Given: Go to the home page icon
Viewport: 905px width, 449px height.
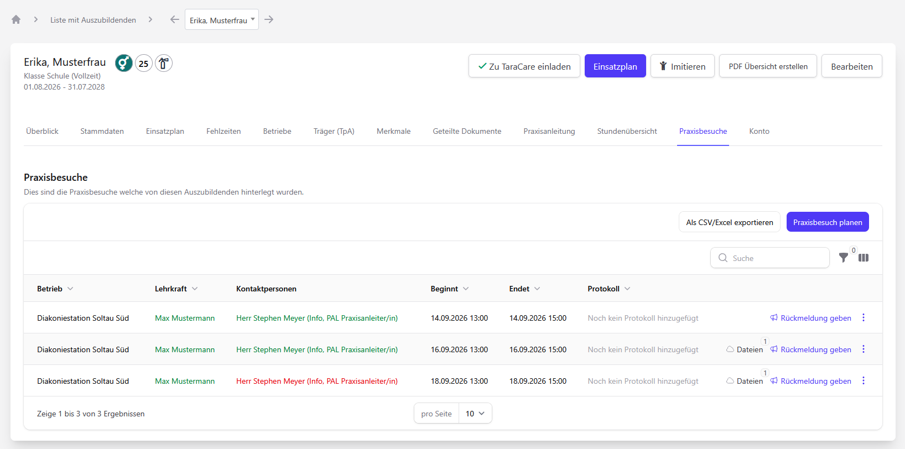Looking at the screenshot, I should 16,19.
